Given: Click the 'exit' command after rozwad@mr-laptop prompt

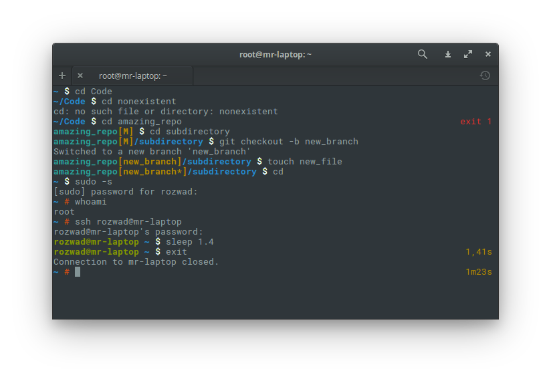Looking at the screenshot, I should (x=177, y=252).
